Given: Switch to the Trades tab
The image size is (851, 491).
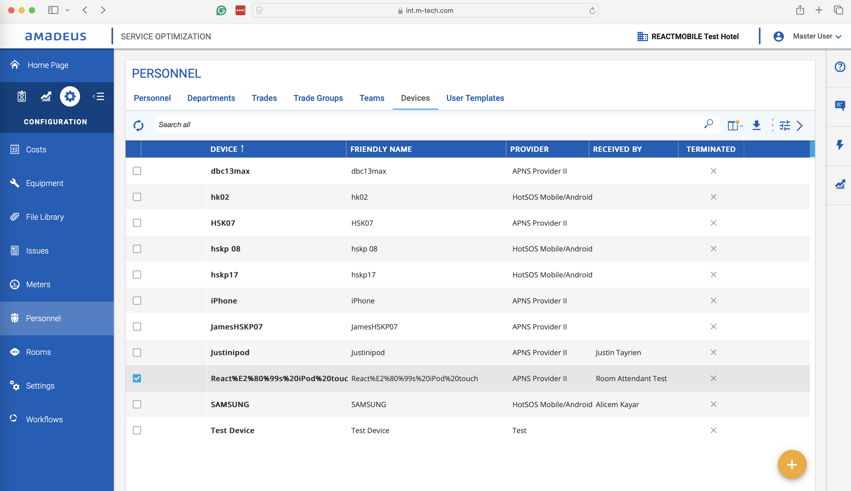Looking at the screenshot, I should 264,98.
